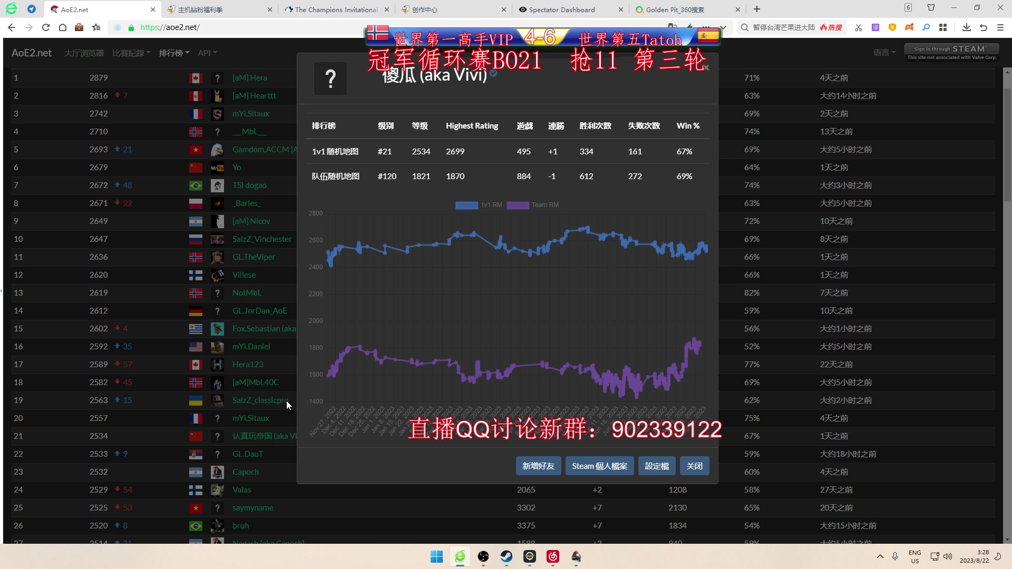Open the AoE2.net home link

(x=32, y=53)
